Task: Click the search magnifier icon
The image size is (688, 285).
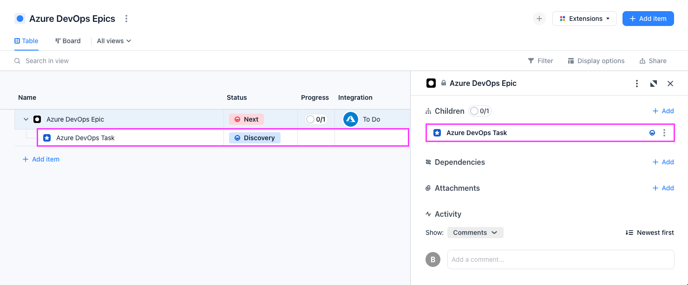Action: tap(17, 61)
